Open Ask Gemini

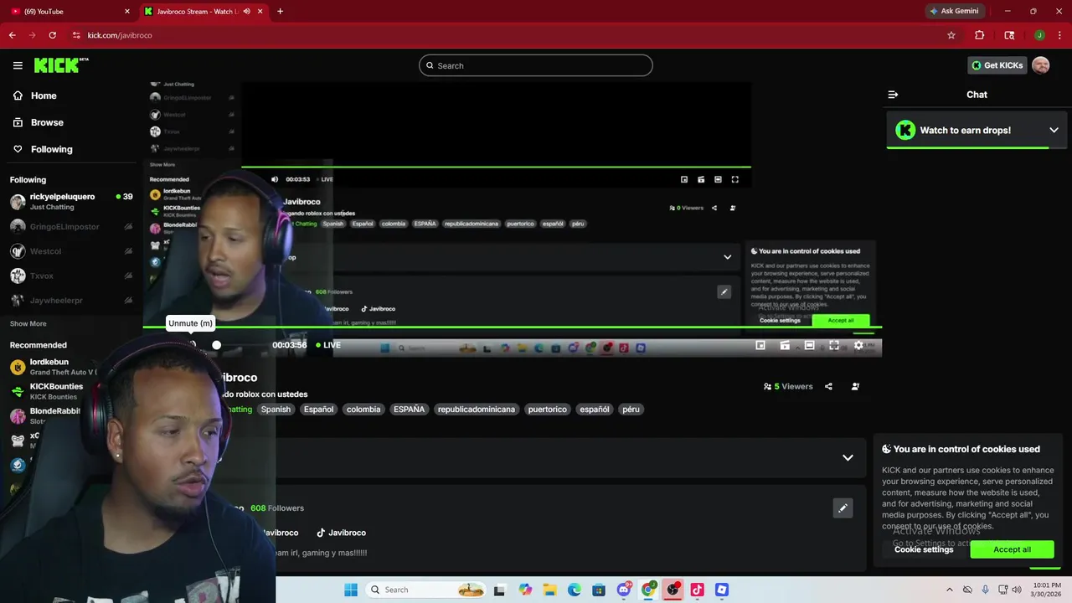point(954,11)
